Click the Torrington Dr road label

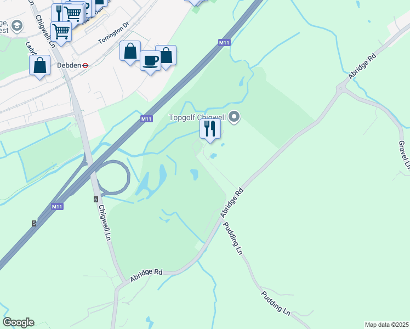pos(114,33)
